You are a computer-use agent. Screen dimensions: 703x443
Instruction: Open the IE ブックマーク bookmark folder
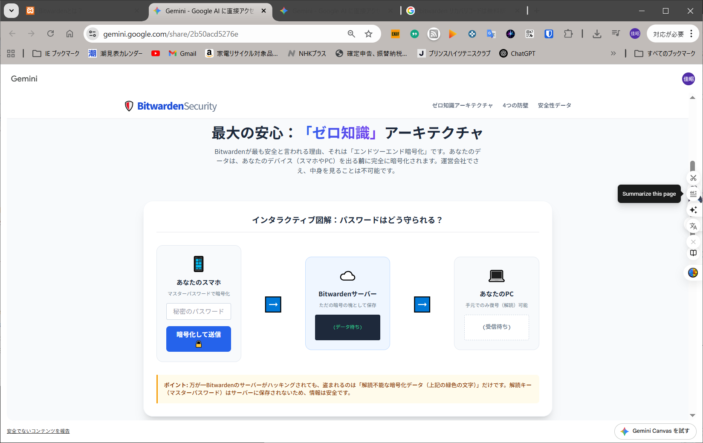[x=56, y=53]
